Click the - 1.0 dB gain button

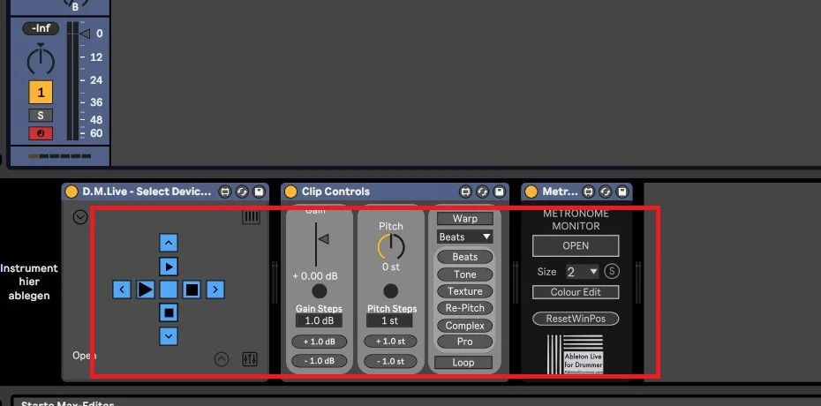click(x=320, y=361)
